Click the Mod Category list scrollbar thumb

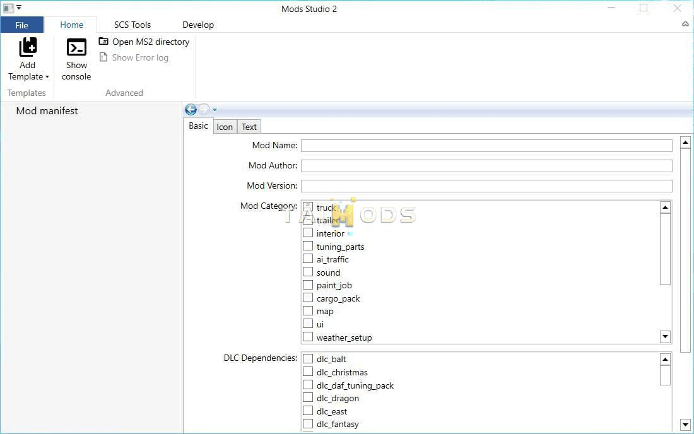pyautogui.click(x=665, y=249)
